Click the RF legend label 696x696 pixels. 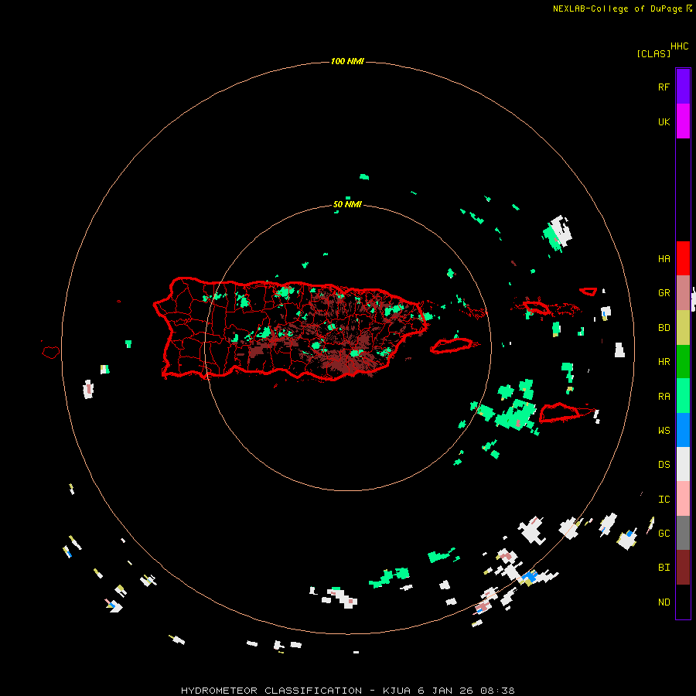pos(664,87)
